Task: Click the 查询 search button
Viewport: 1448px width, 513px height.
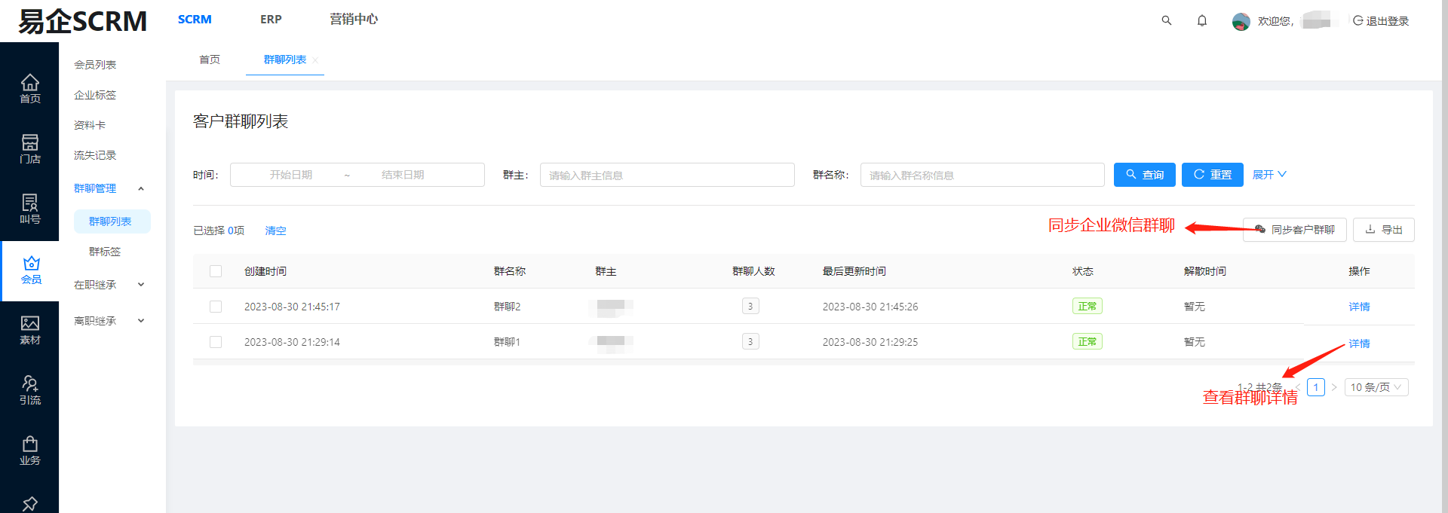Action: tap(1145, 175)
